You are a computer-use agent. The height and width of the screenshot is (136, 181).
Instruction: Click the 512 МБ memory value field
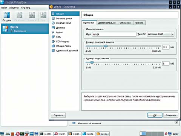[166, 47]
